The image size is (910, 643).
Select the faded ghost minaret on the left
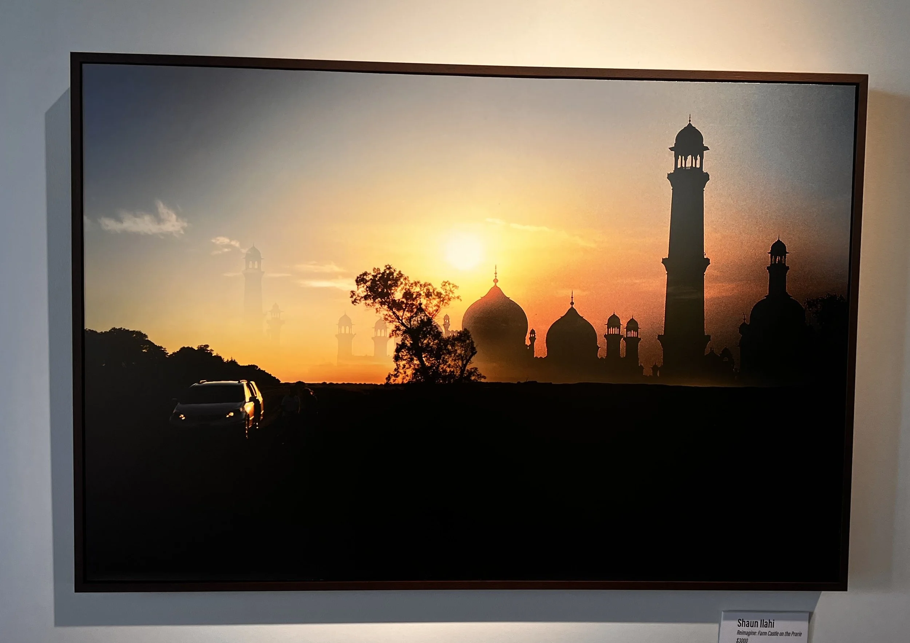[253, 286]
